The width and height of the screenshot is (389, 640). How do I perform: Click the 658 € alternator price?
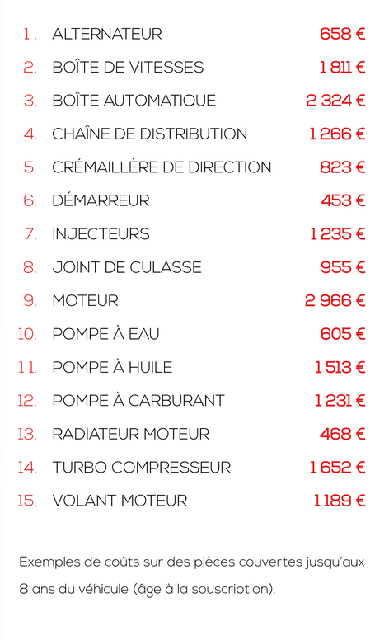tap(343, 34)
